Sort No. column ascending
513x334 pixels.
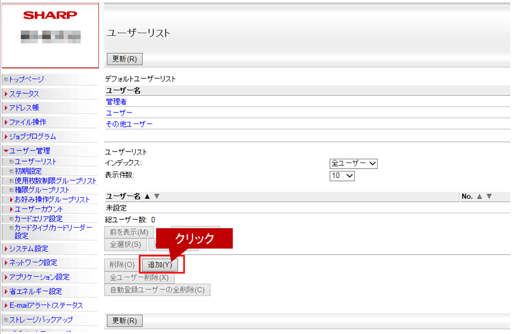click(x=479, y=197)
